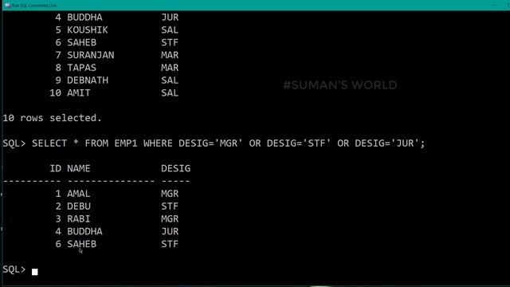This screenshot has width=510, height=287.
Task: Click MAR in the TAPAS row
Action: click(170, 68)
